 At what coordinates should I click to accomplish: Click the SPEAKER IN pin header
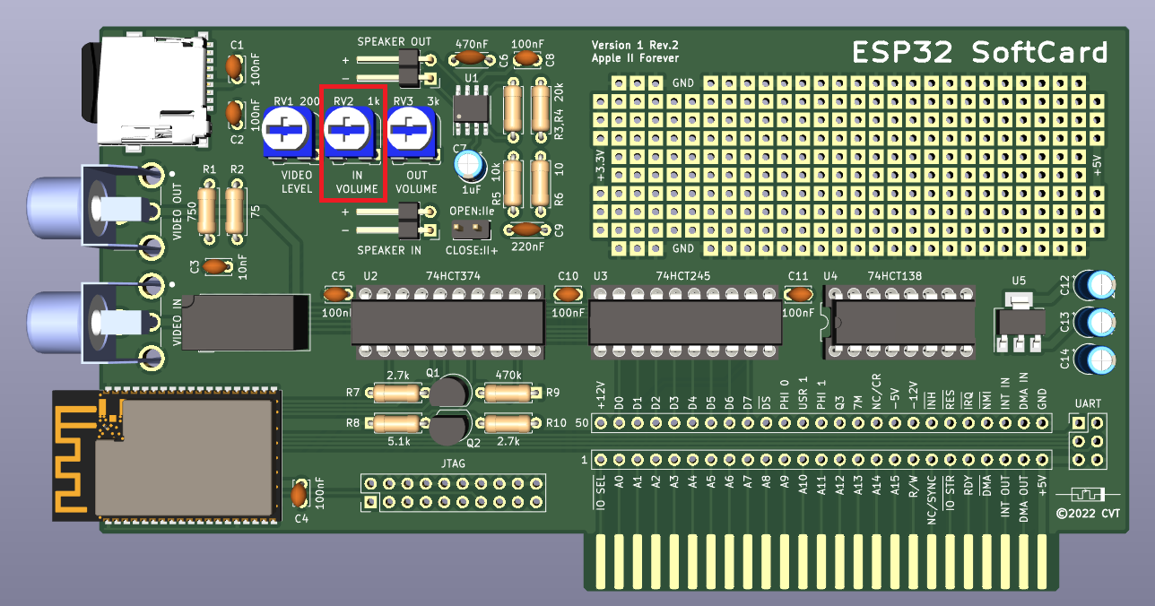pos(396,221)
